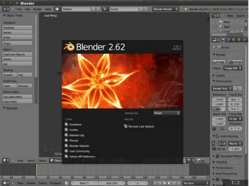The height and width of the screenshot is (186, 249).
Task: Open the timeline Marker menu
Action: pyautogui.click(x=31, y=183)
